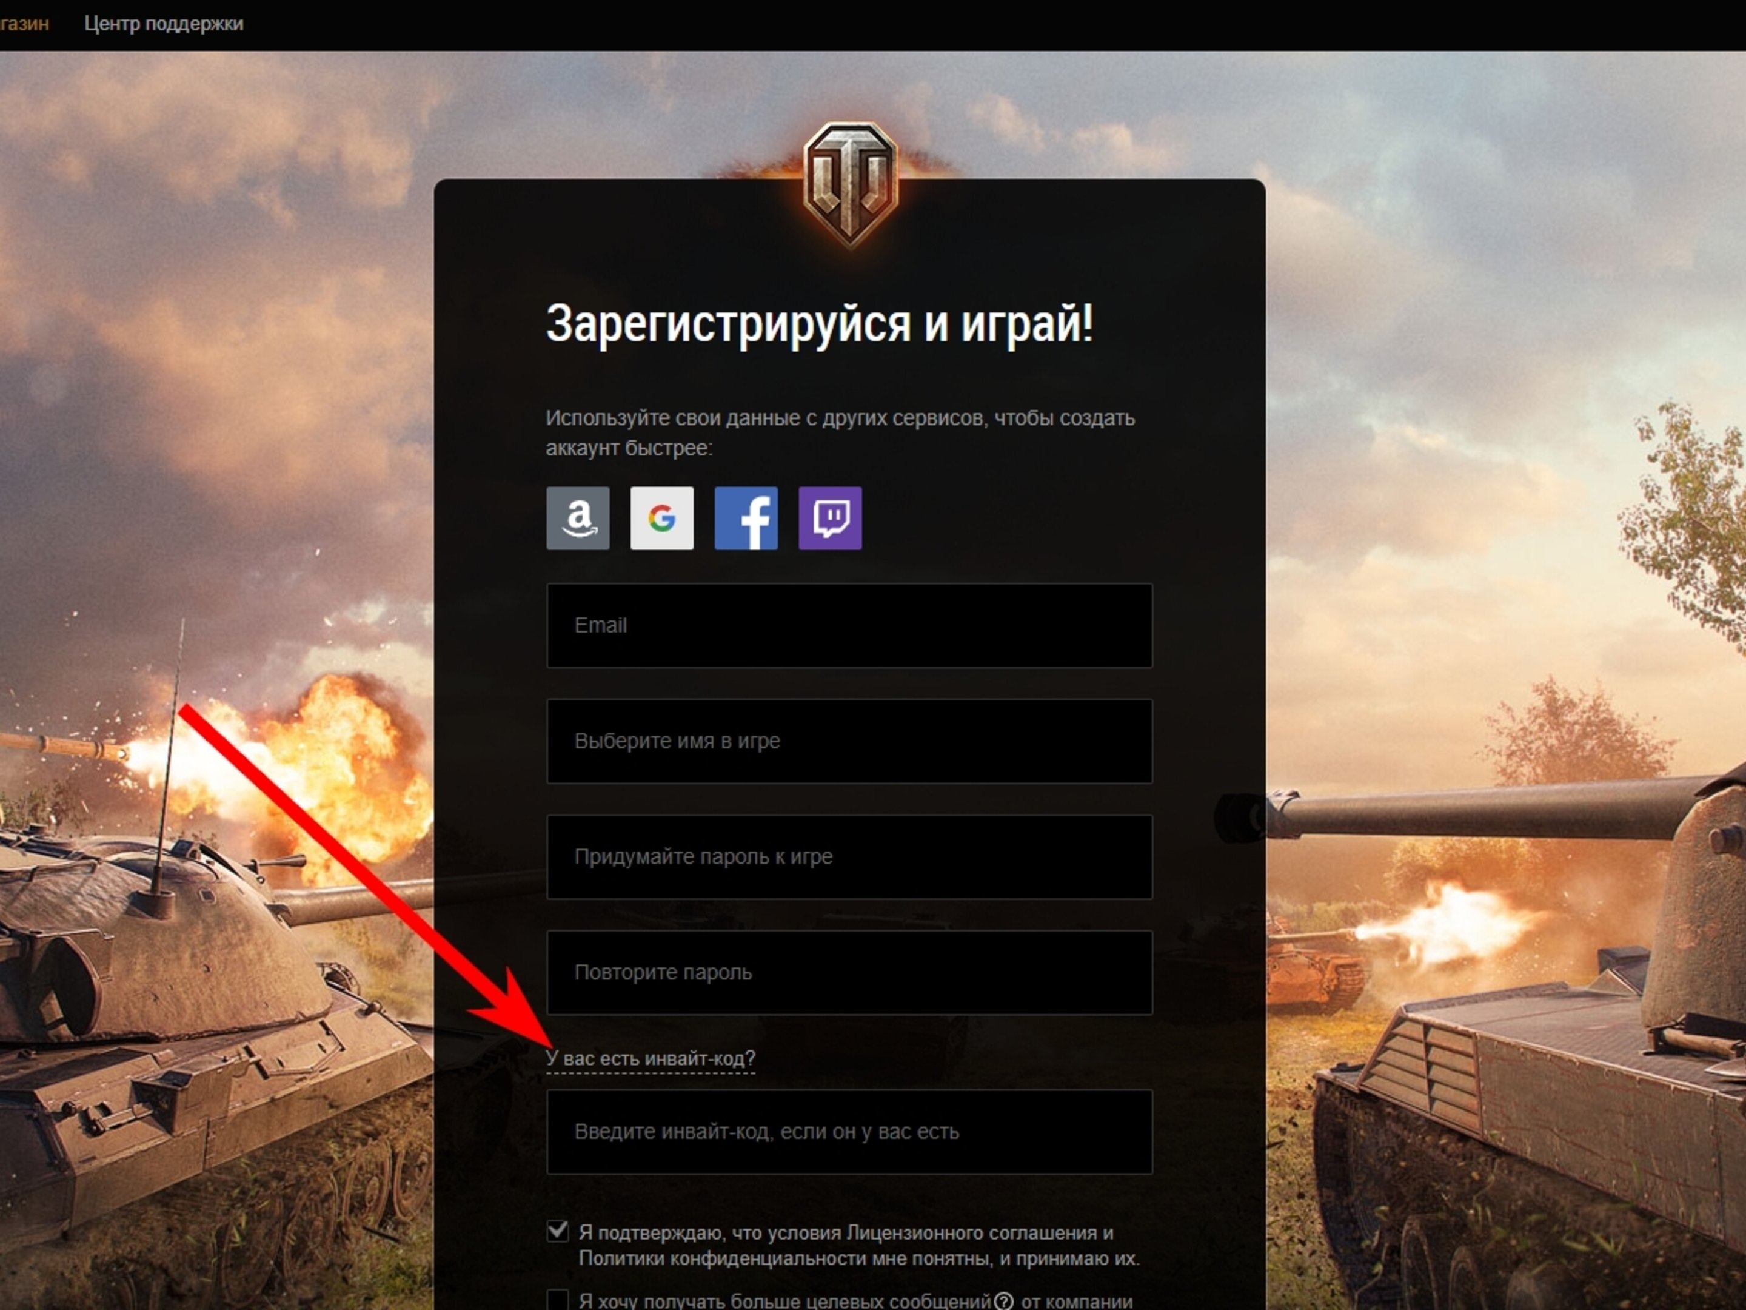Click the question-mark help icon near целевых сообщений
Viewport: 1746px width, 1310px height.
tap(1003, 1300)
